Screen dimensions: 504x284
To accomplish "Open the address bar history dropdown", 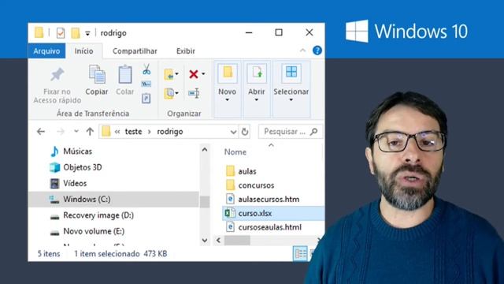I will pos(233,132).
